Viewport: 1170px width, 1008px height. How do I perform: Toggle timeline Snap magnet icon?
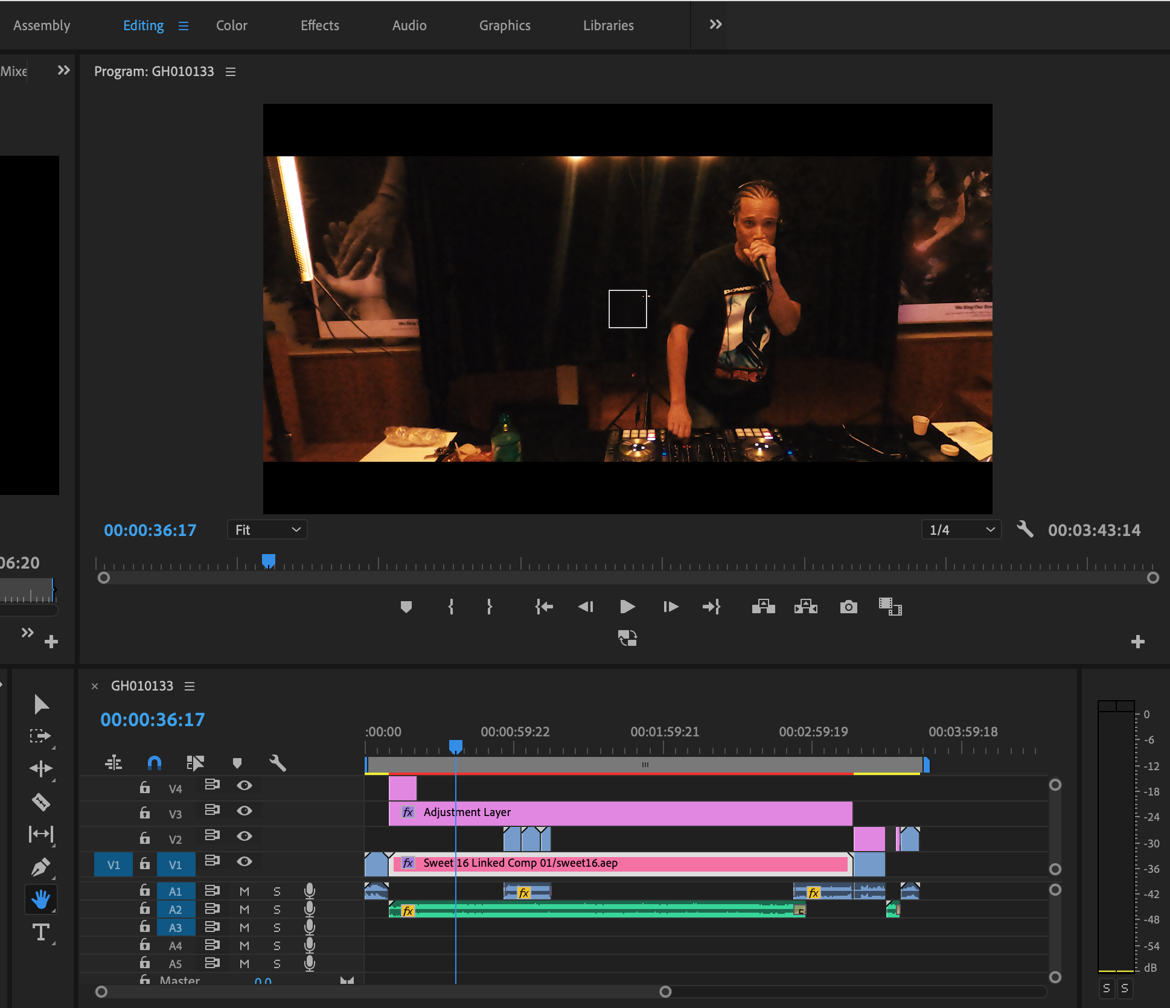click(155, 763)
